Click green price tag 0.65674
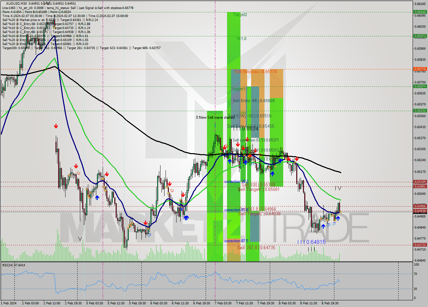This screenshot has height=307, width=428. point(420,86)
